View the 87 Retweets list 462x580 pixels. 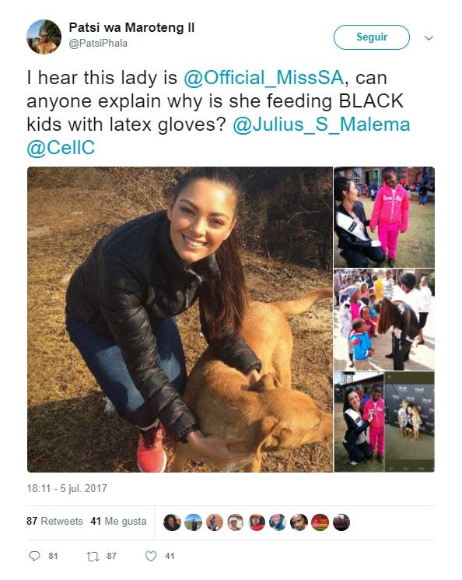[x=54, y=521]
